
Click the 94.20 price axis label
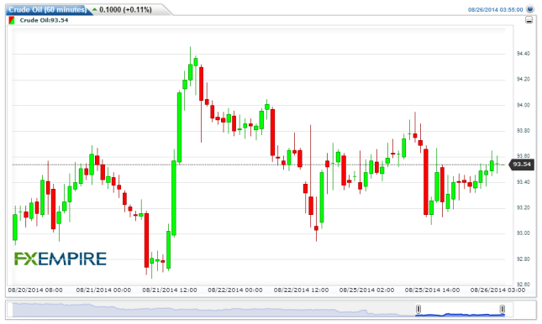[x=523, y=79]
